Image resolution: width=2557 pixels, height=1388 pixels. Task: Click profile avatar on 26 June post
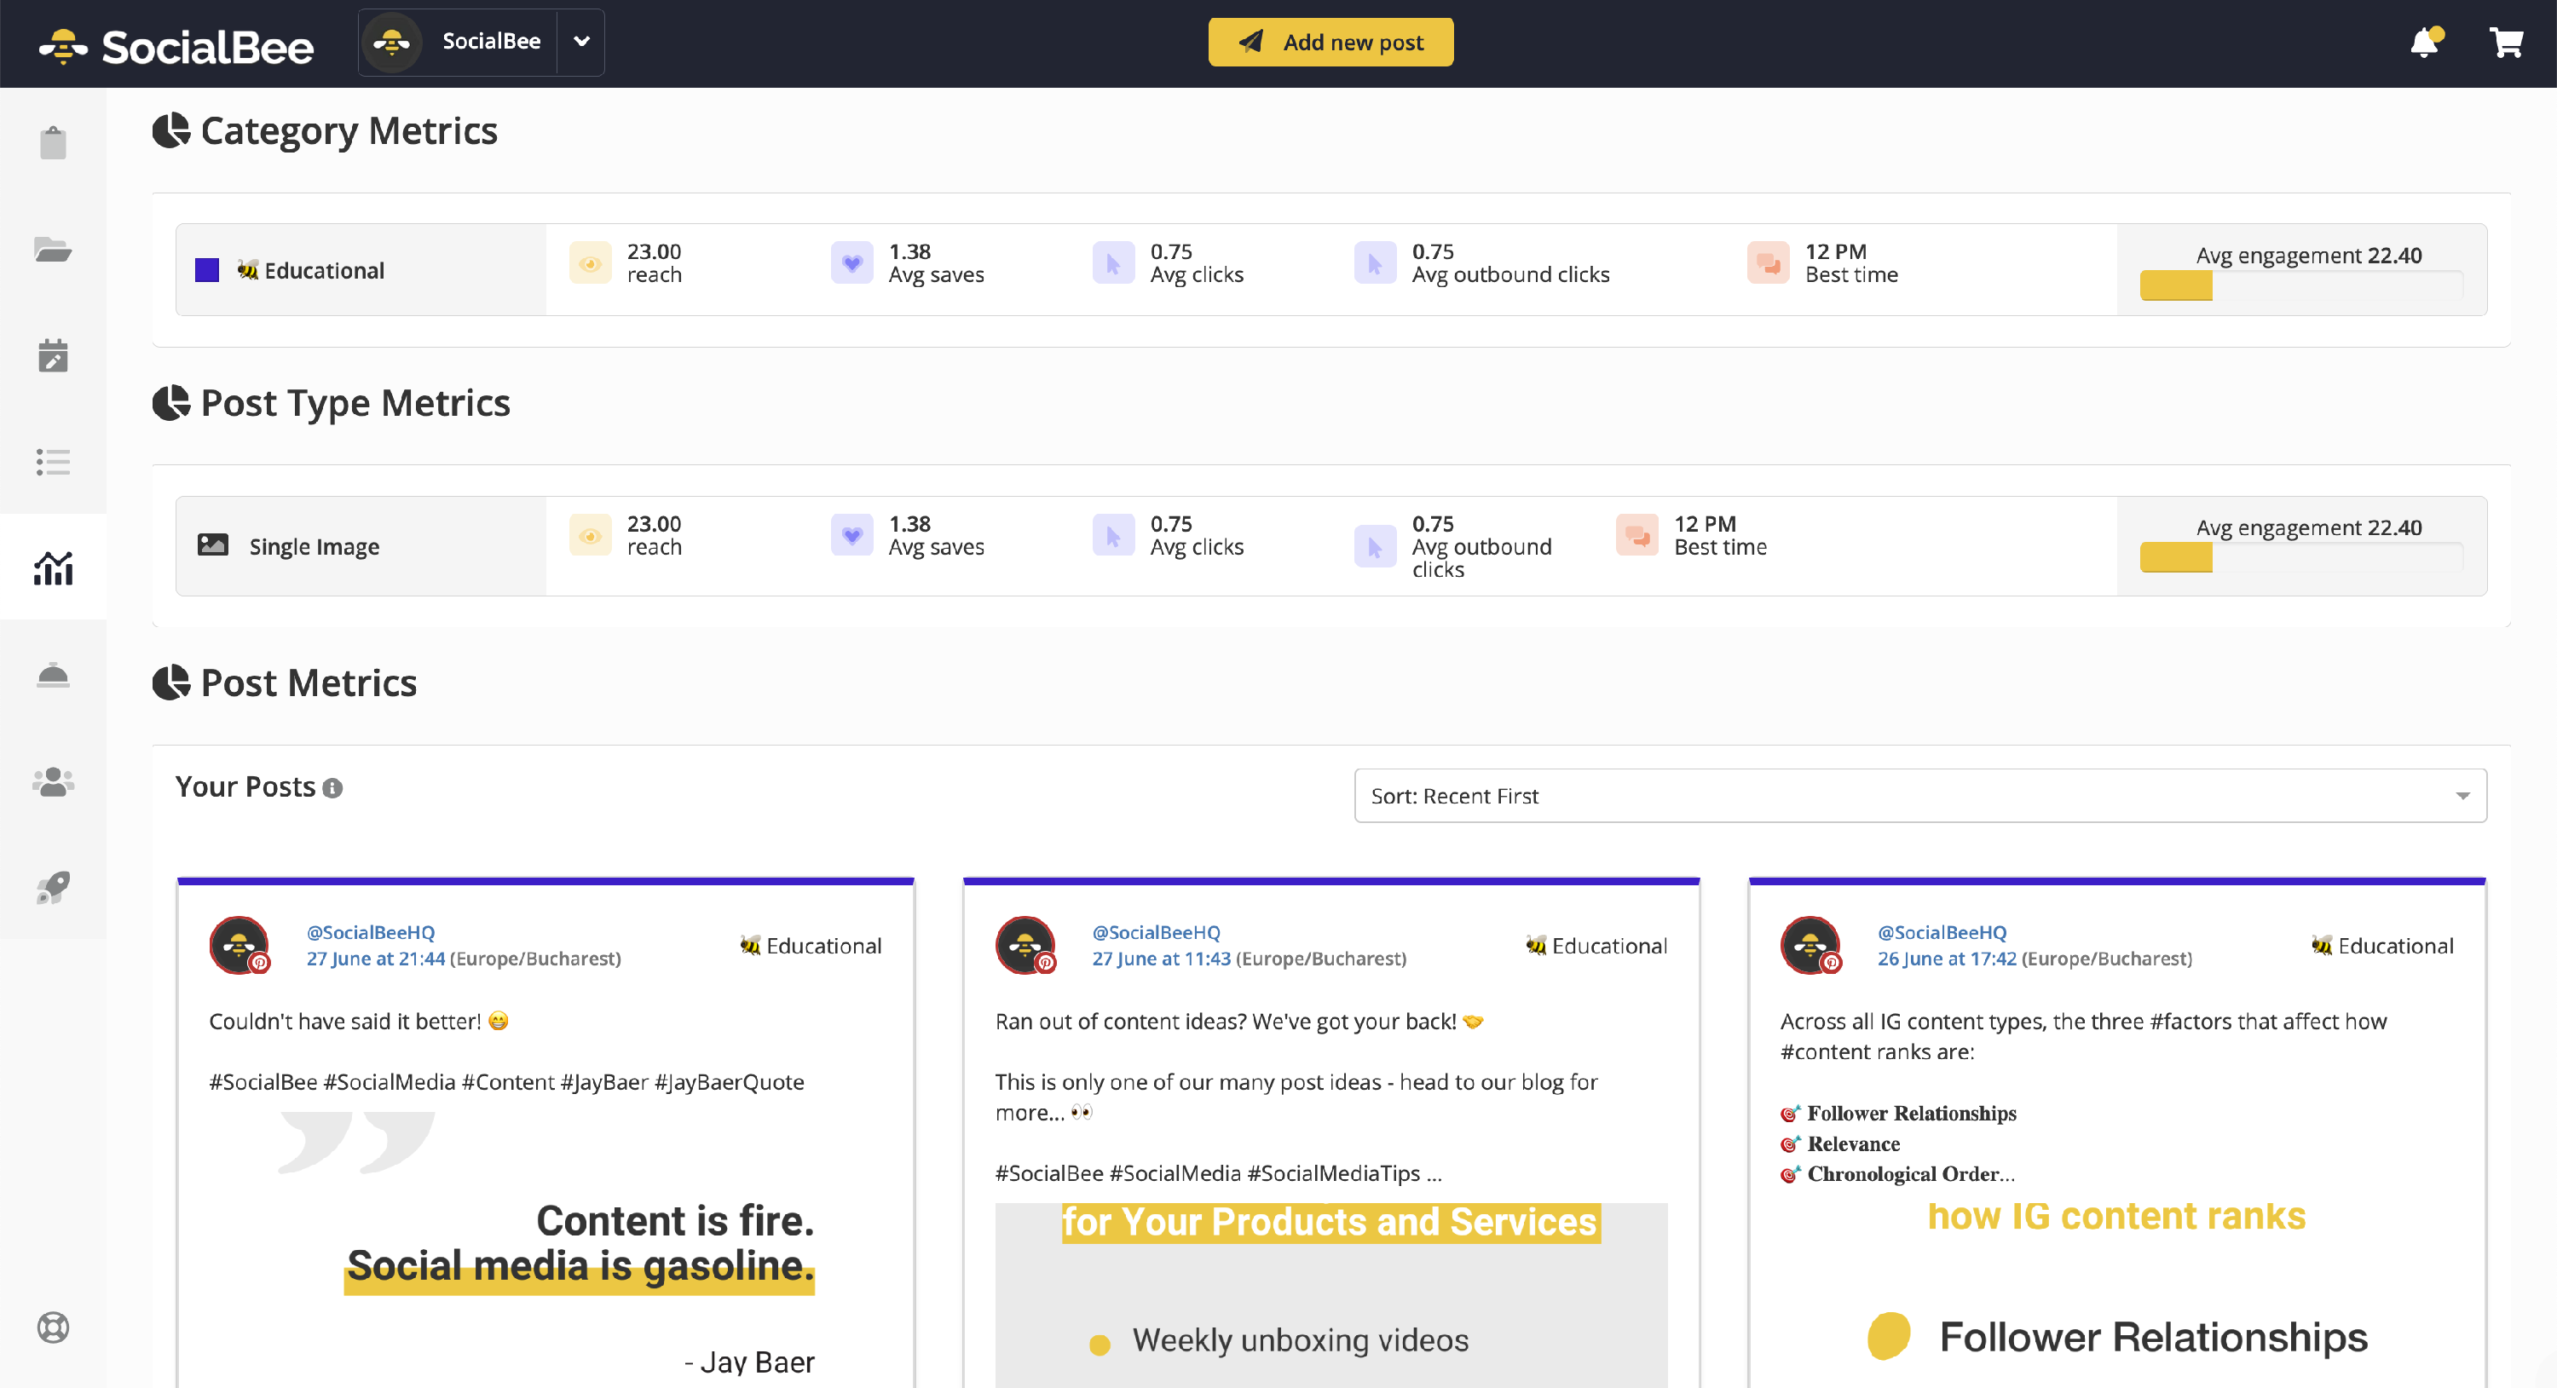[x=1810, y=945]
